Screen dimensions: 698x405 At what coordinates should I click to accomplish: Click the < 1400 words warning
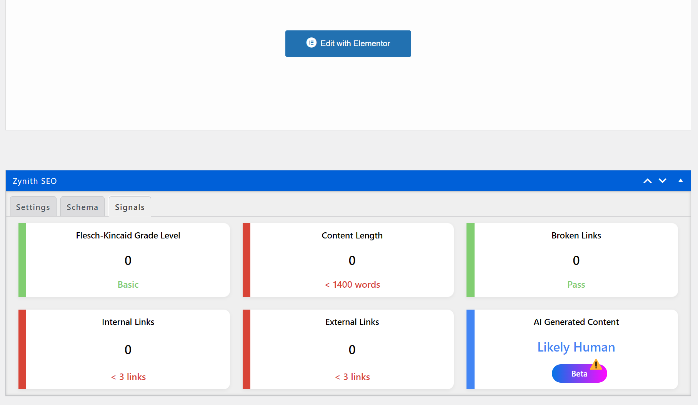[352, 285]
